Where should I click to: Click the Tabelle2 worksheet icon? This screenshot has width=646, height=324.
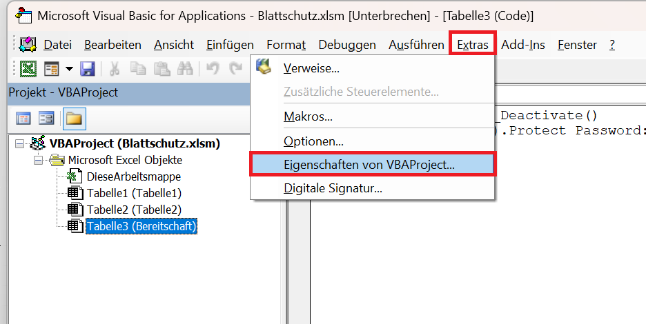pyautogui.click(x=75, y=210)
